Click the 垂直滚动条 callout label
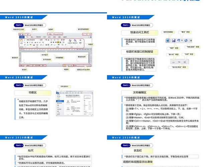 [x=82, y=57]
